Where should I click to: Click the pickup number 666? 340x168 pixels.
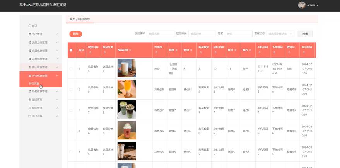pyautogui.click(x=289, y=69)
